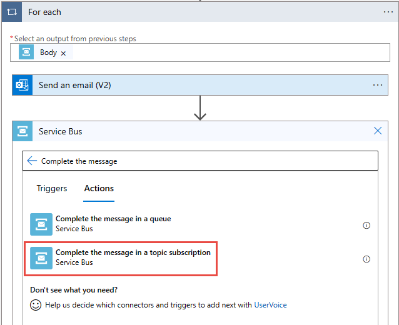
Task: Open the For each ellipsis menu
Action: point(388,12)
